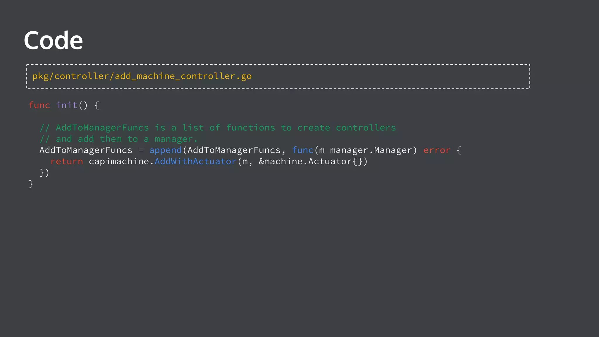The height and width of the screenshot is (337, 599).
Task: Click "AddWithActuator" function call
Action: [x=195, y=161]
